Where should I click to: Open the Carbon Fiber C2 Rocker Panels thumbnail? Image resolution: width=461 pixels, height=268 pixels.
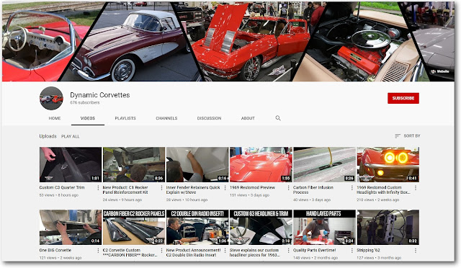pyautogui.click(x=134, y=228)
